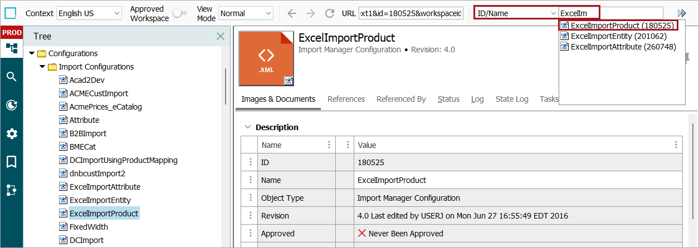Collapse the Import Configurations folder
The width and height of the screenshot is (699, 248).
point(42,67)
